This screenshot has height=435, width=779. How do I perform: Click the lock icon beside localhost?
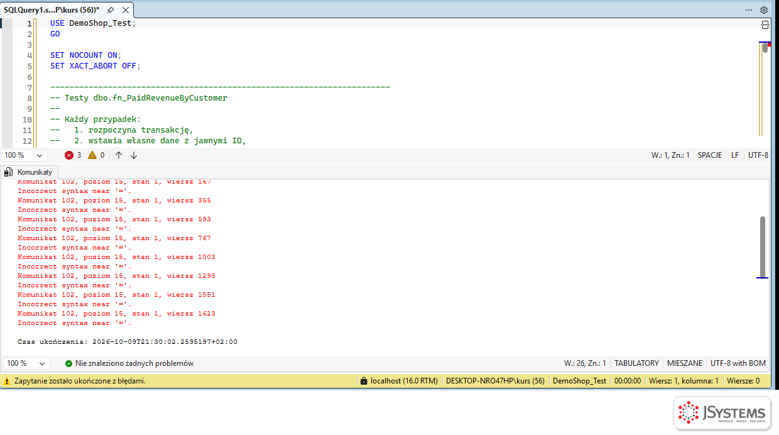(364, 381)
